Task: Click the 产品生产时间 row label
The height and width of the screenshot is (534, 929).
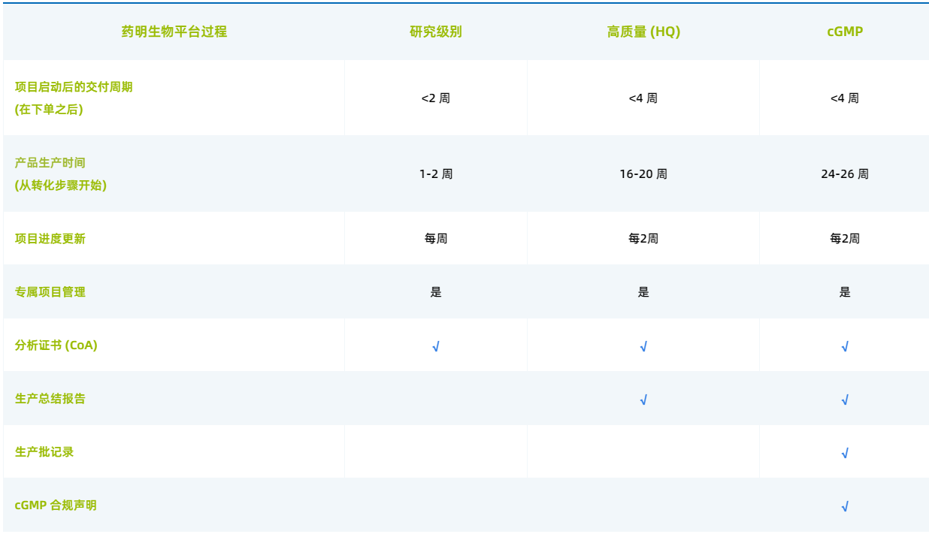Action: pos(50,163)
